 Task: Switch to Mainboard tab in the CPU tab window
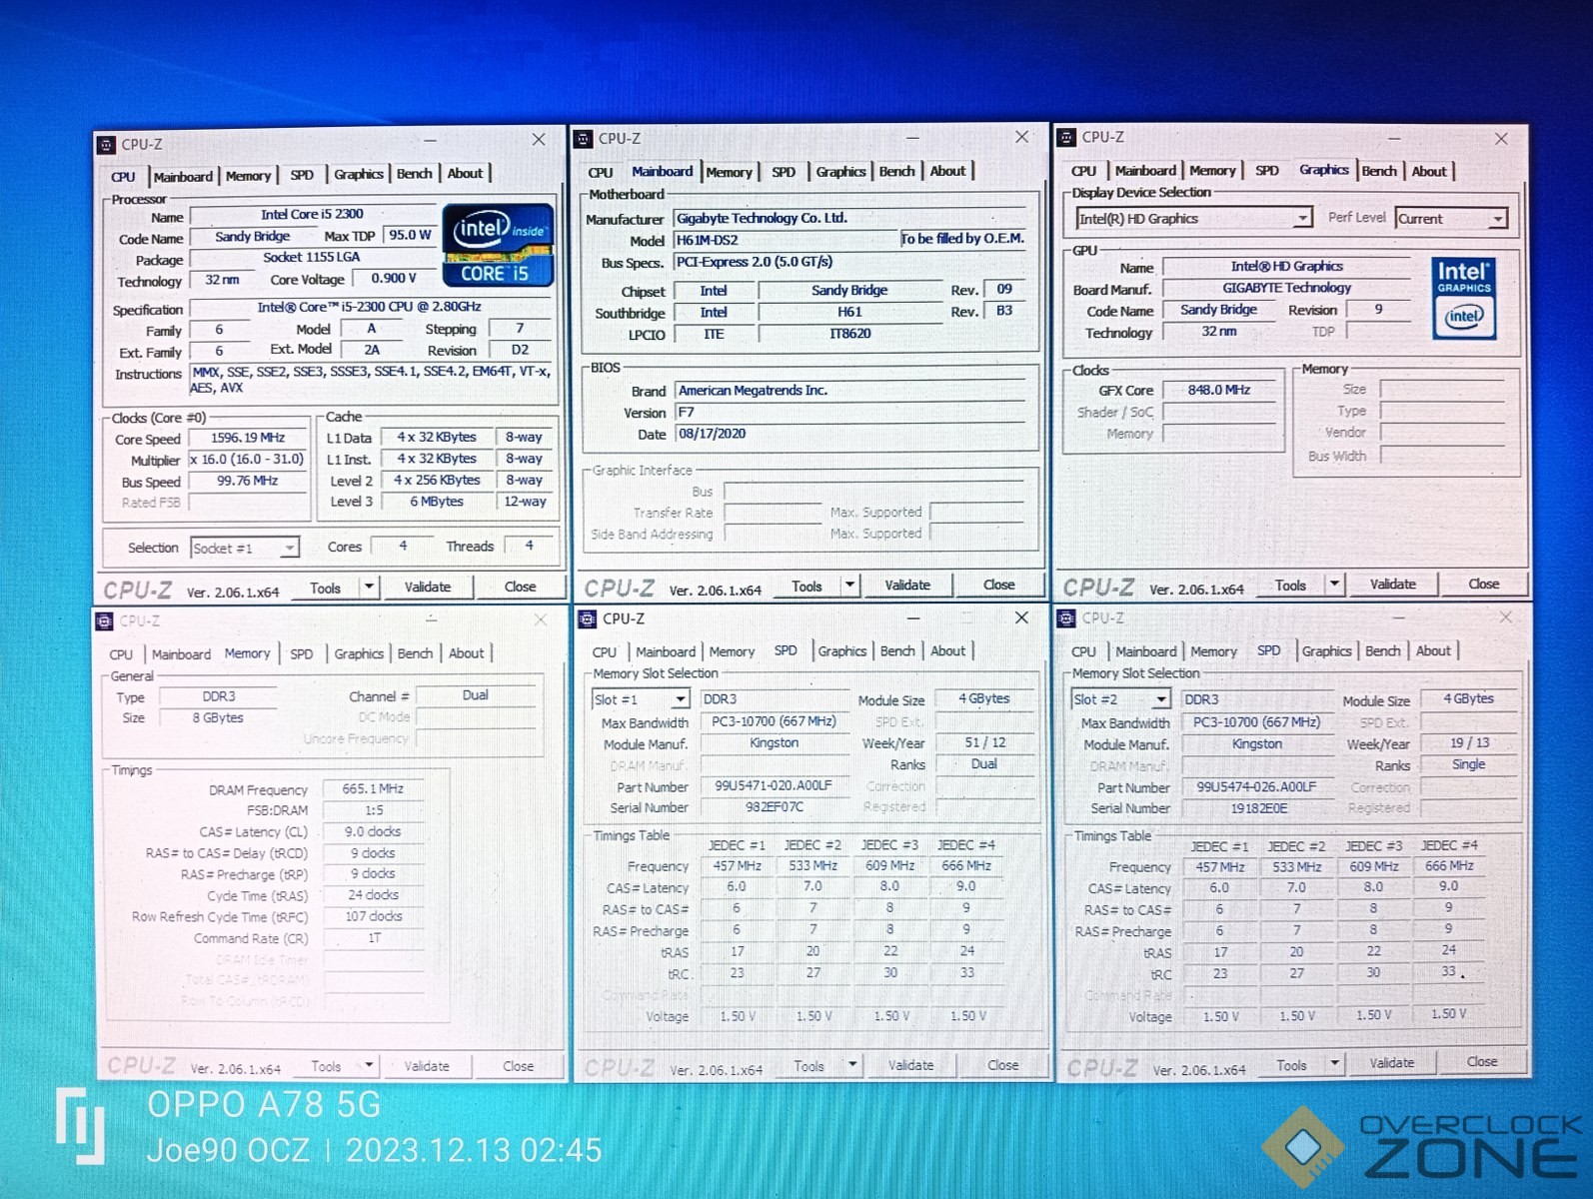pyautogui.click(x=183, y=177)
